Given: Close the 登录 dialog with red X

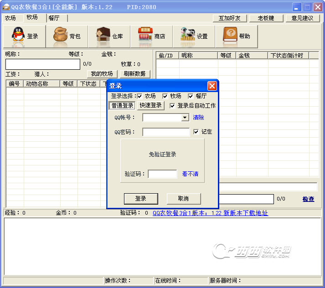Looking at the screenshot, I should coord(212,86).
